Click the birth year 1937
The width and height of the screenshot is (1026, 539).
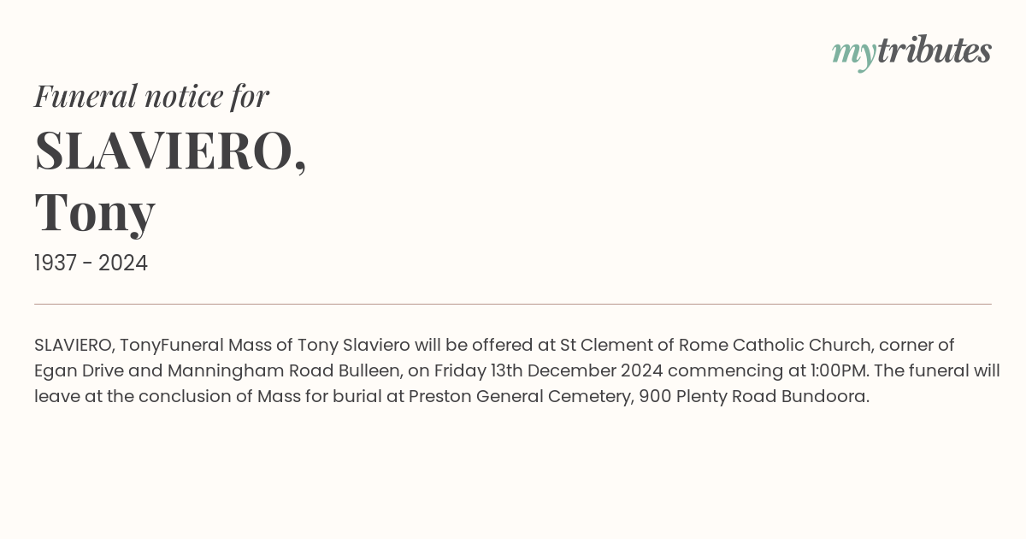(57, 264)
